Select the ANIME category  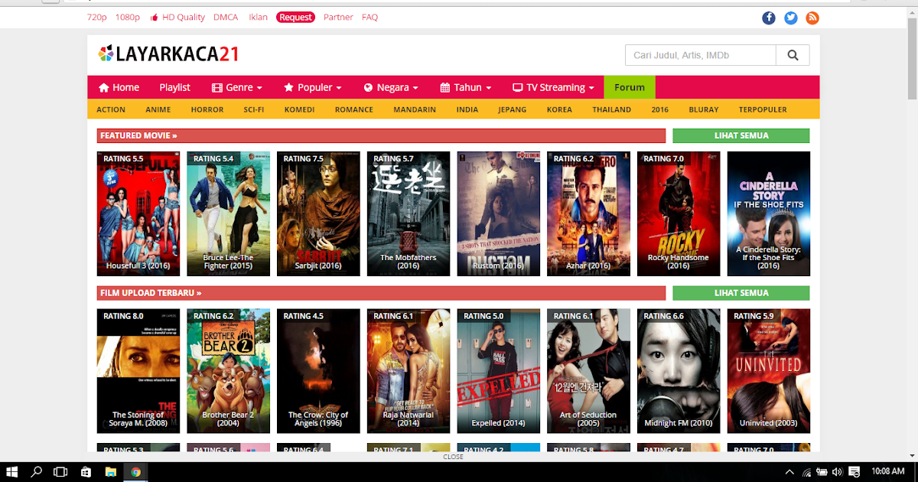click(158, 109)
